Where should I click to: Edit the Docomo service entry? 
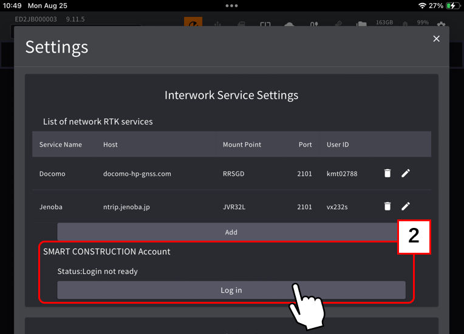pyautogui.click(x=406, y=173)
